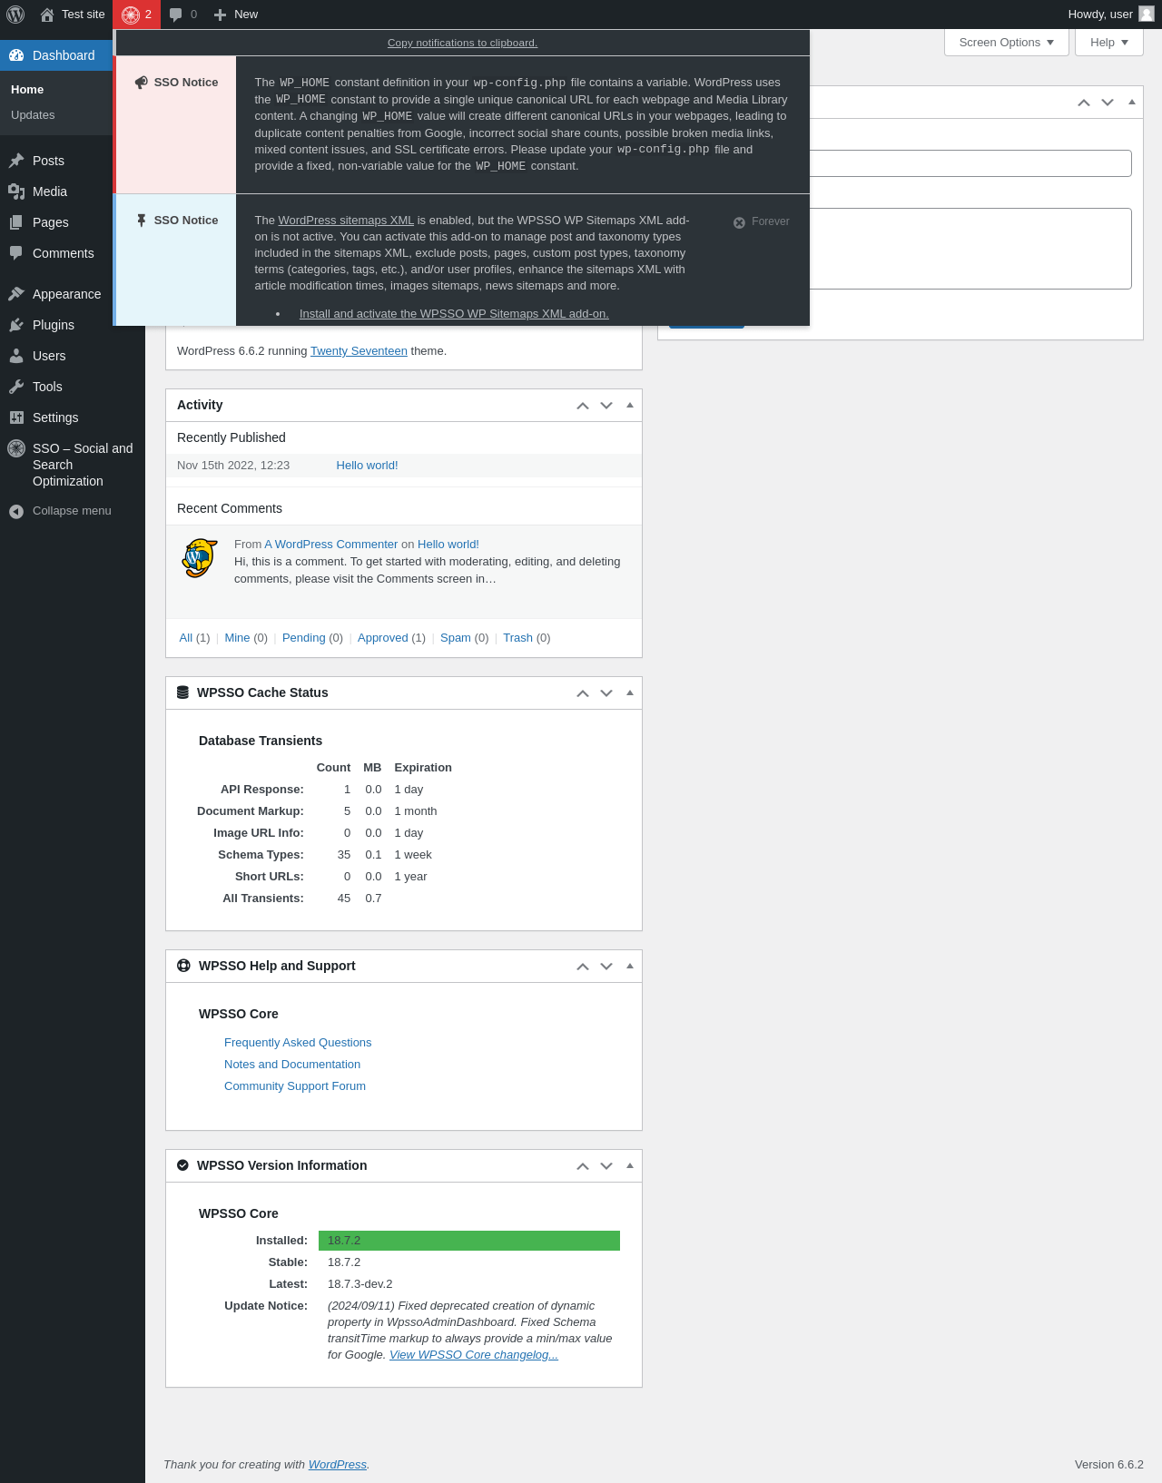This screenshot has height=1483, width=1162.
Task: Click the green Installed version bar
Action: pyautogui.click(x=468, y=1241)
